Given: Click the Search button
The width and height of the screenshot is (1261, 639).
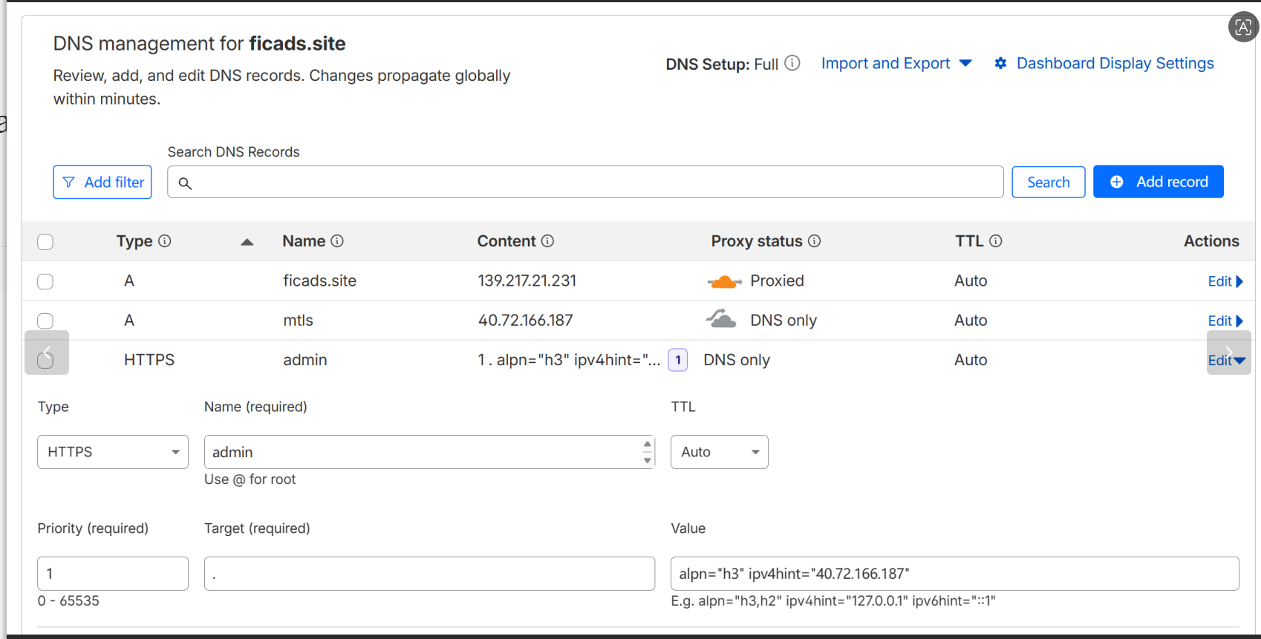Looking at the screenshot, I should coord(1049,182).
